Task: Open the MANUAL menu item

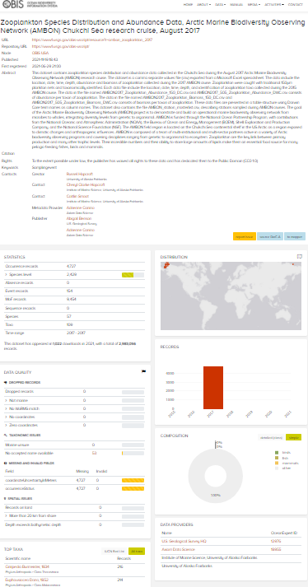Action: pyautogui.click(x=236, y=4)
